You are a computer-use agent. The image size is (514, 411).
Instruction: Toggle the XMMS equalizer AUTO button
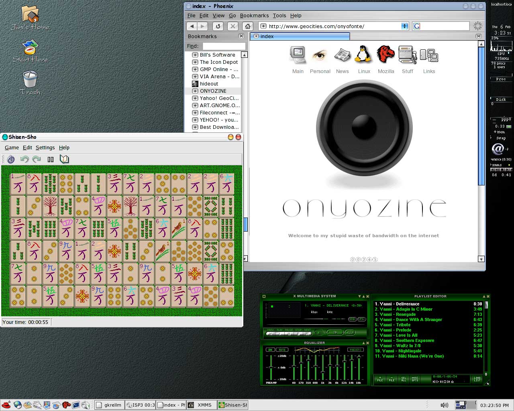(x=282, y=350)
